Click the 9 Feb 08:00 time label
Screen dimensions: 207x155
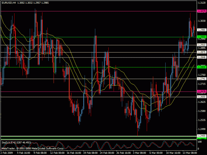40,153
